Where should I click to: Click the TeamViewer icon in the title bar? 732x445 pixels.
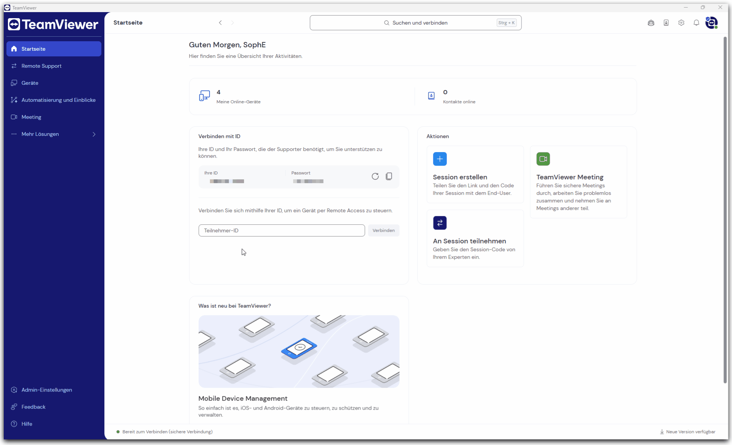click(x=7, y=8)
